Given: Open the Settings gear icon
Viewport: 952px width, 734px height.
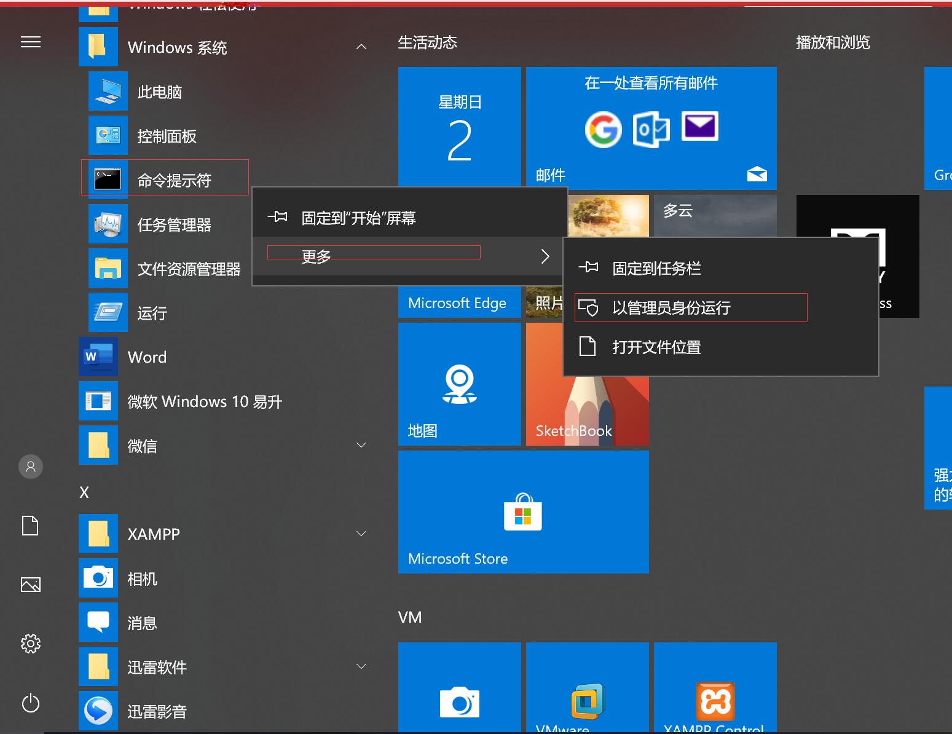Looking at the screenshot, I should [31, 643].
